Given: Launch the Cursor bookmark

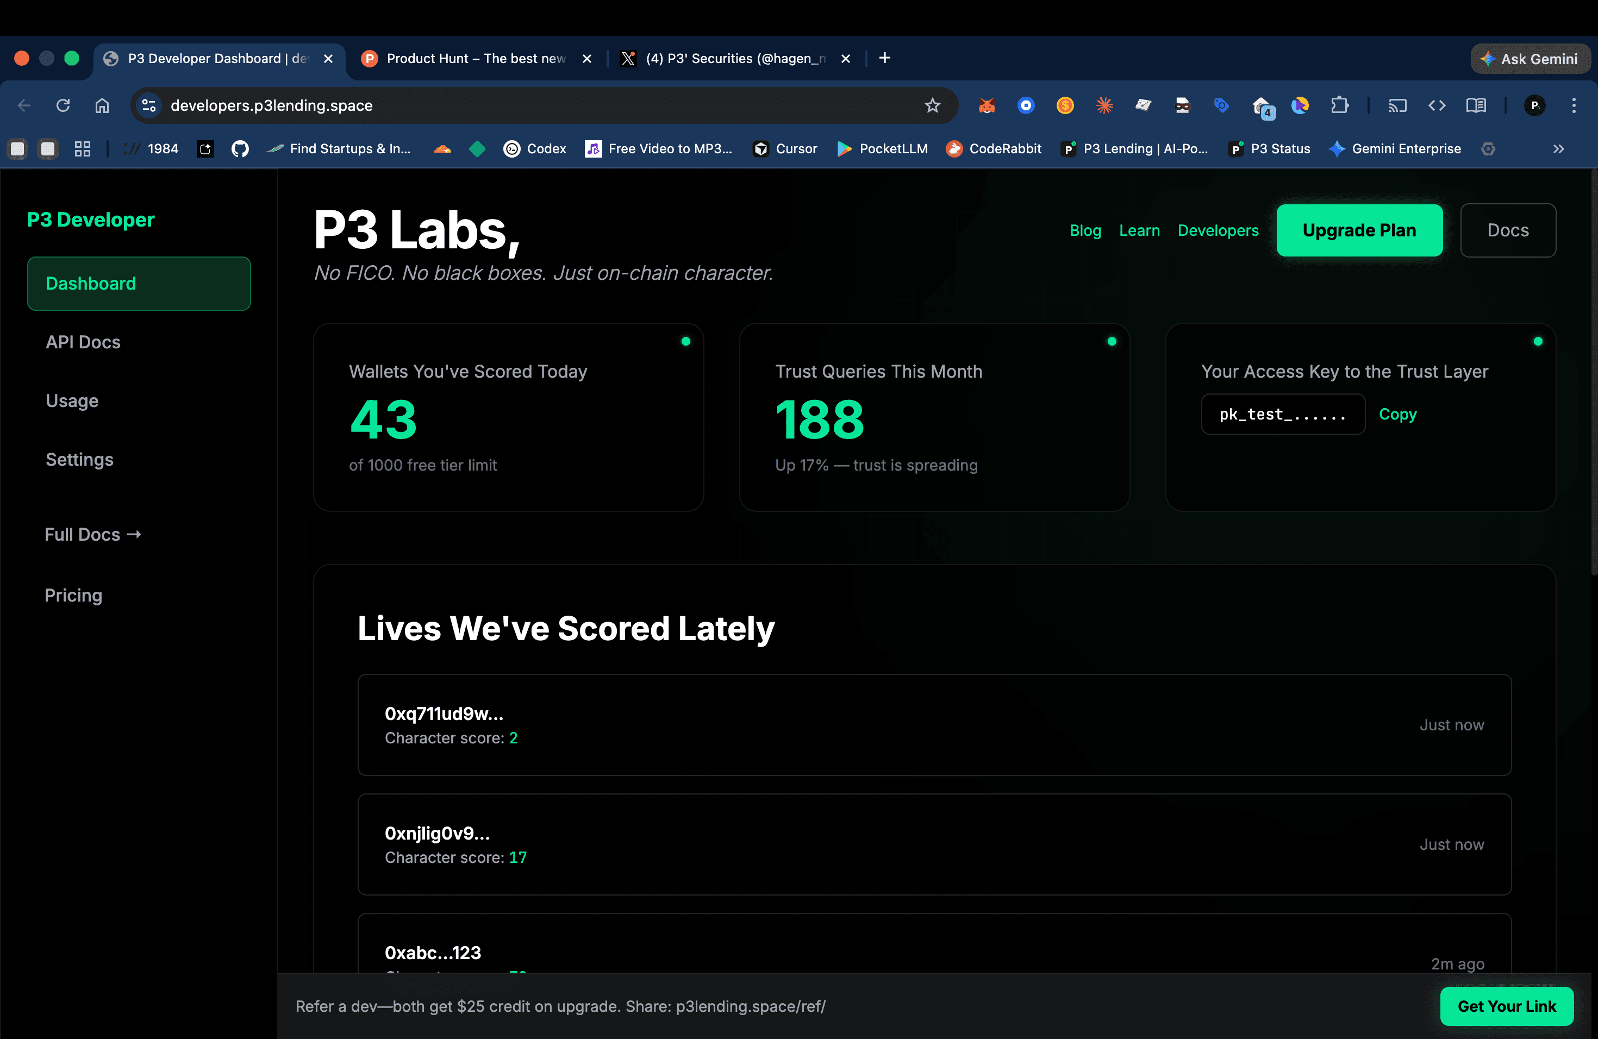Looking at the screenshot, I should click(784, 148).
